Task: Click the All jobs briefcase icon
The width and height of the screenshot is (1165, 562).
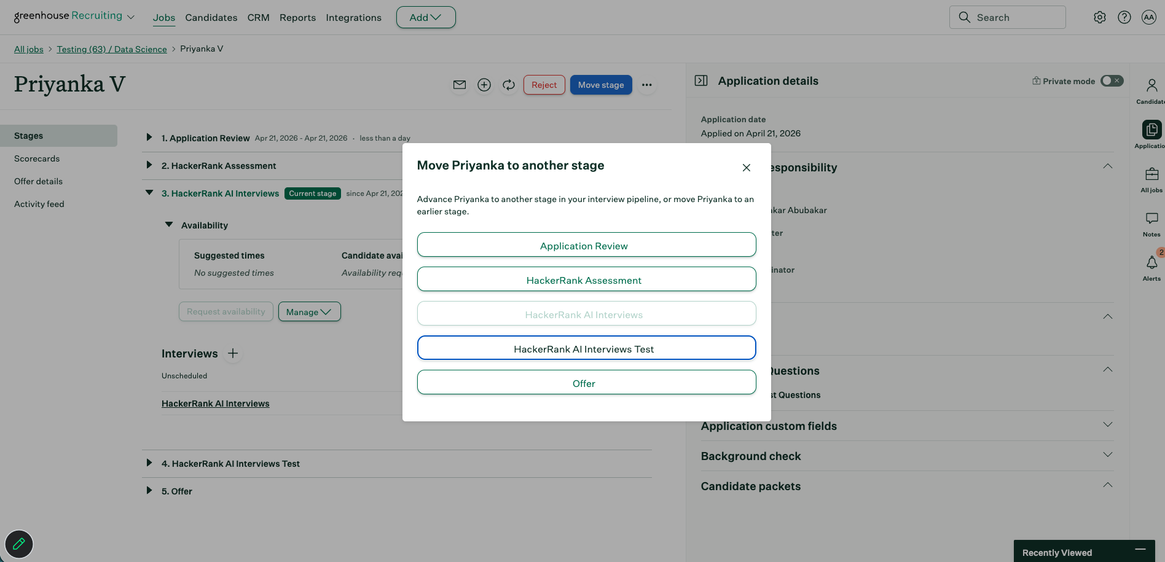Action: [1151, 175]
